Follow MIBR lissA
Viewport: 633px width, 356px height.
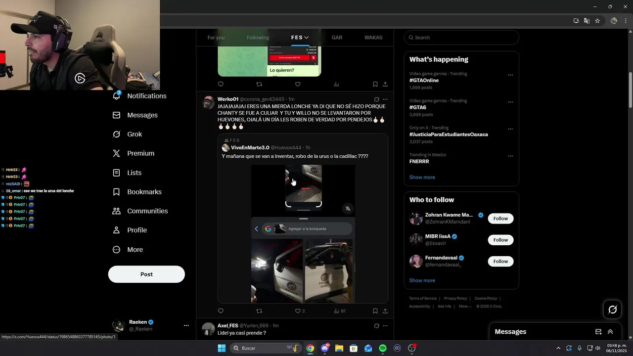[500, 240]
